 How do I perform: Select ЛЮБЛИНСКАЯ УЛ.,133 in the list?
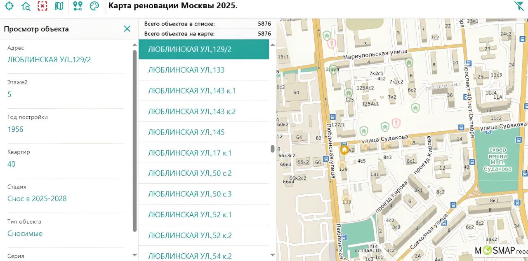tap(204, 70)
